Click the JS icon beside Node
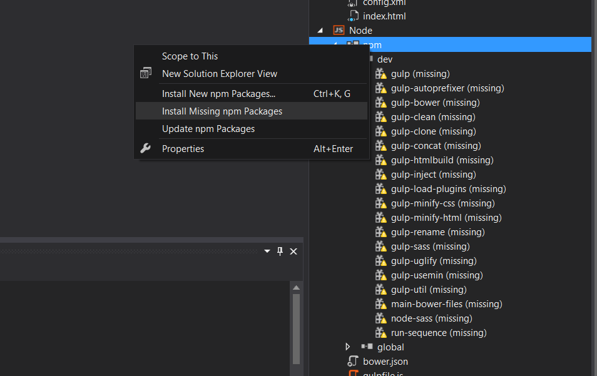Image resolution: width=597 pixels, height=376 pixels. 339,30
